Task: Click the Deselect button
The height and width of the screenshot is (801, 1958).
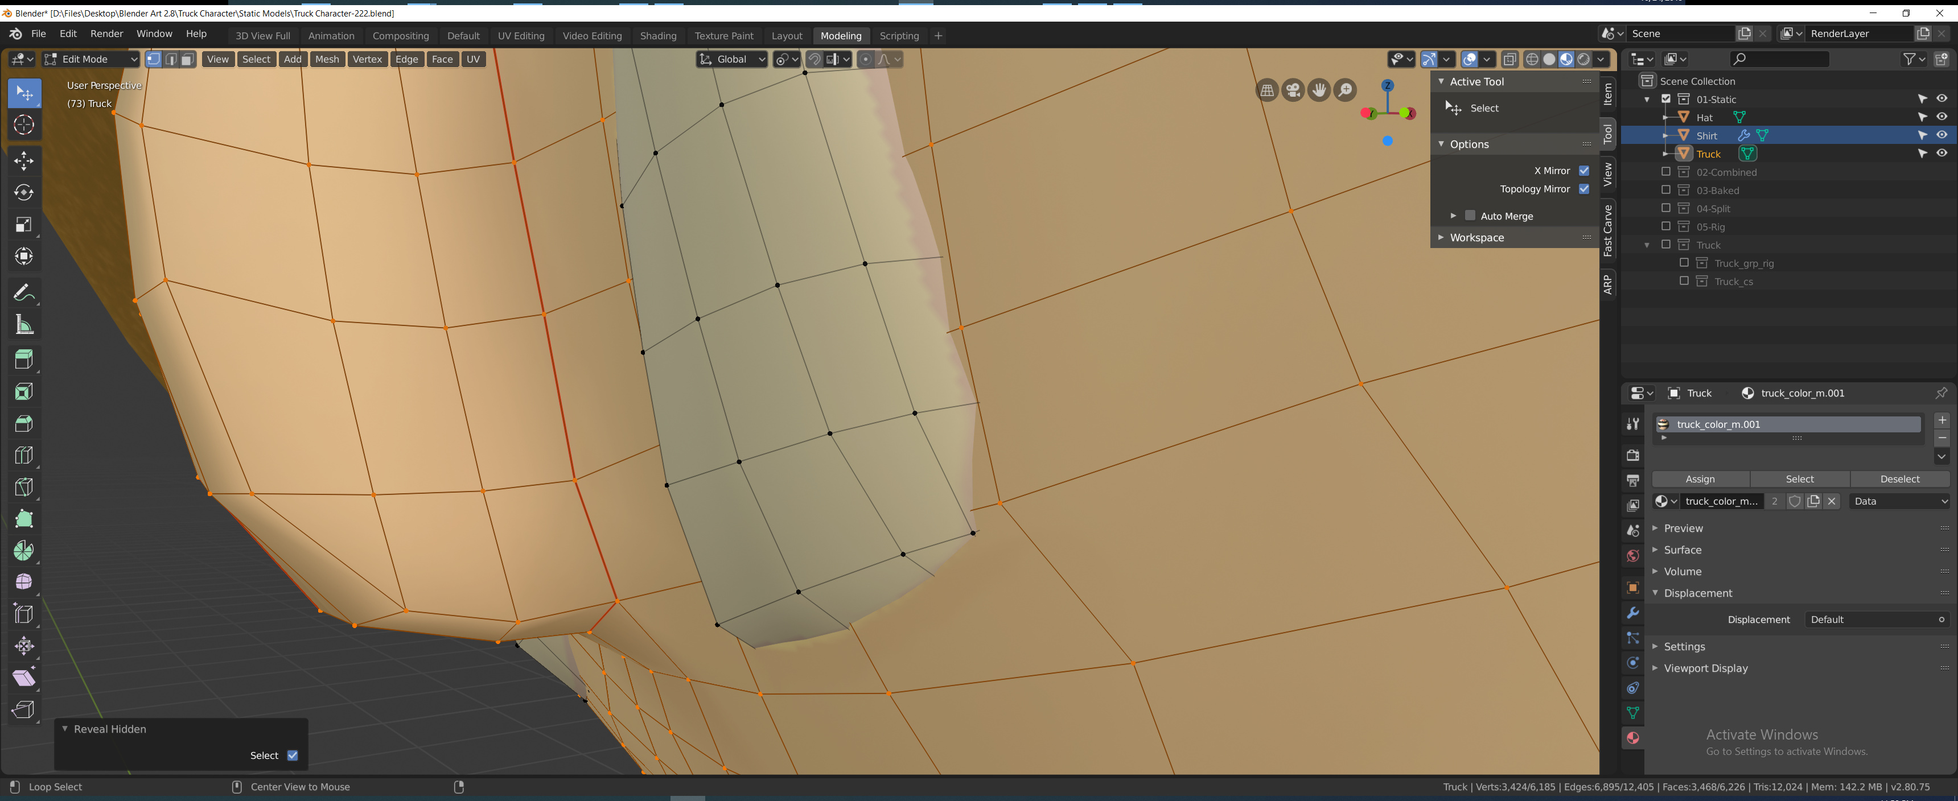Action: (x=1901, y=479)
